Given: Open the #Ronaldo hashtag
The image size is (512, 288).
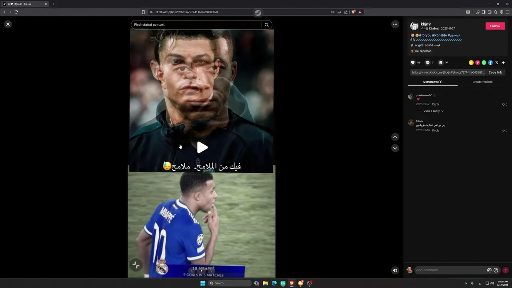Looking at the screenshot, I should coord(440,35).
